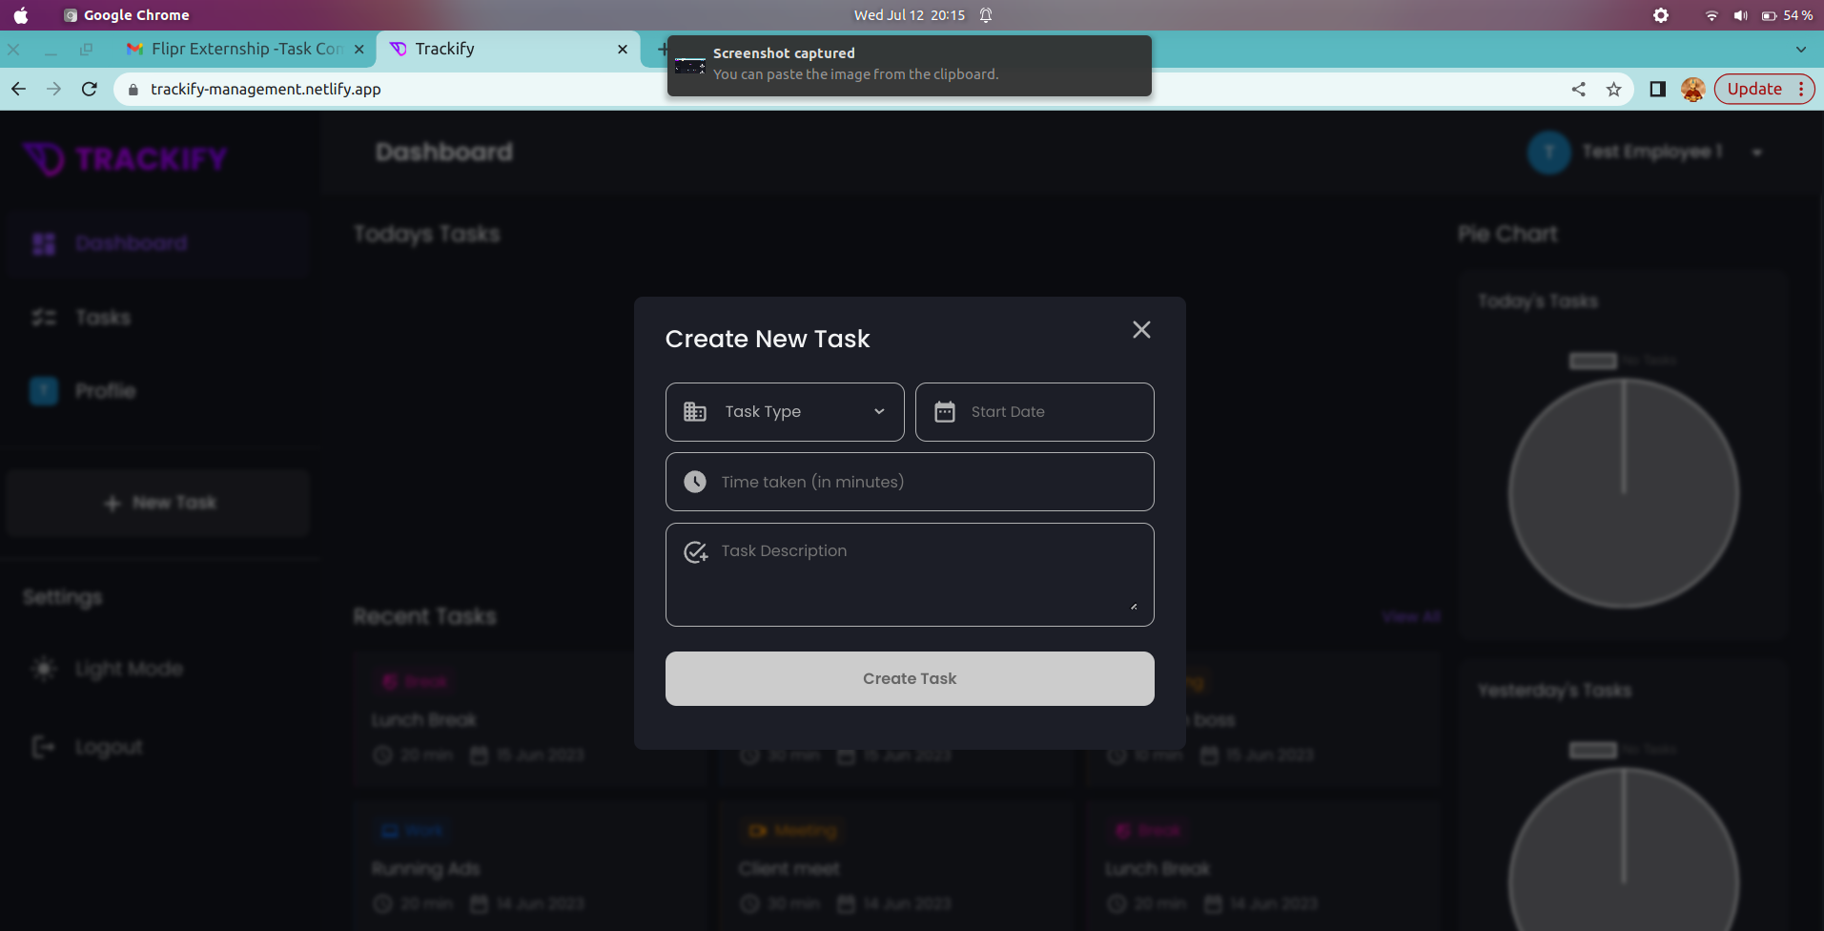Screen dimensions: 1824x931
Task: Toggle Light Mode in the settings section
Action: [43, 669]
